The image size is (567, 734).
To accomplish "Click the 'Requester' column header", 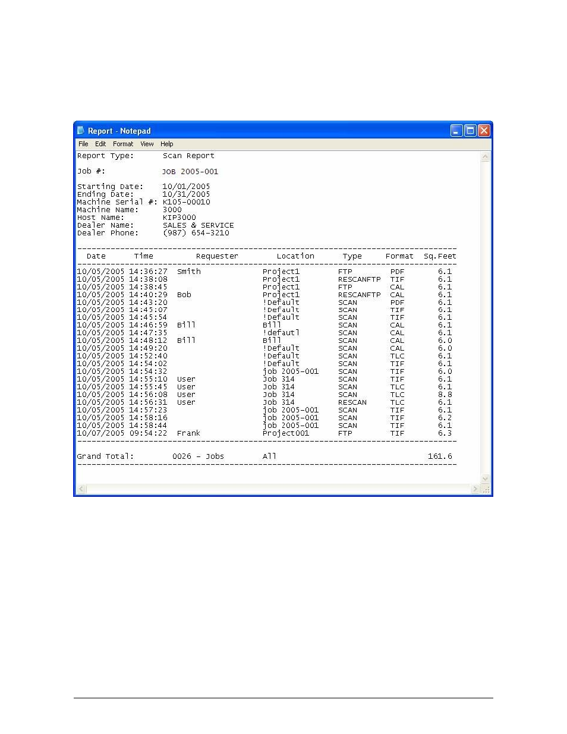I will coord(217,256).
